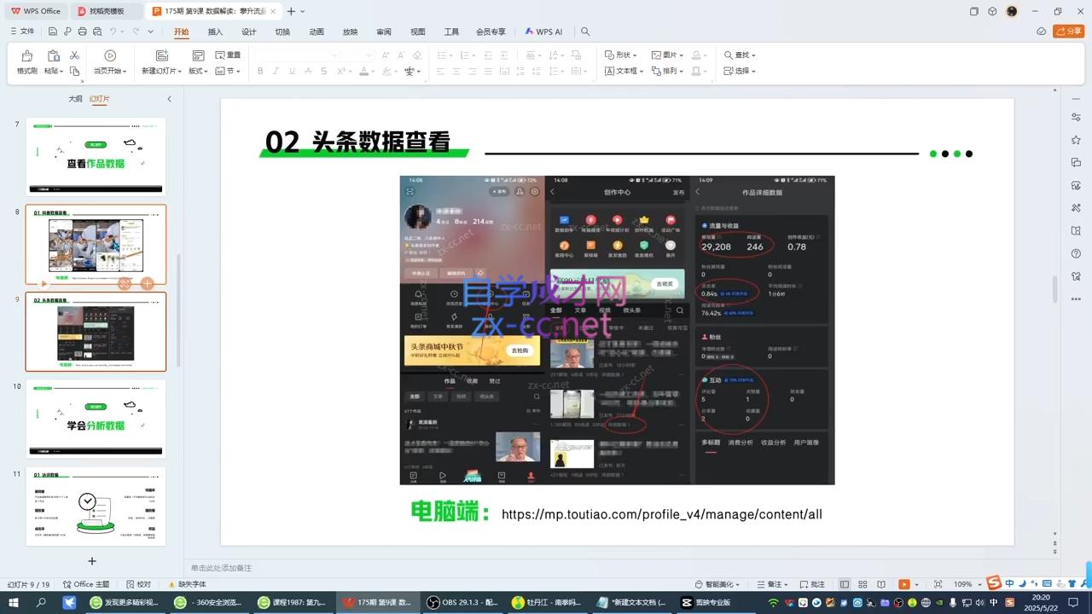
Task: Click the OBS 29.1.3 taskbar button
Action: tap(462, 602)
